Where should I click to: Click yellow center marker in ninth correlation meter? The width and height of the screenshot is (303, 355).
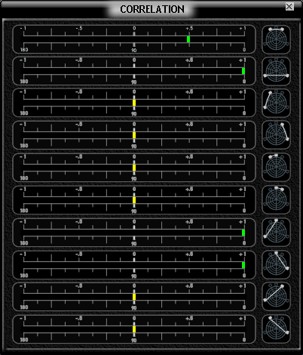tap(134, 297)
